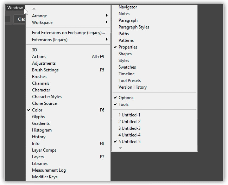Show the Channels panel
Screen dimensions: 228x185
pos(68,83)
